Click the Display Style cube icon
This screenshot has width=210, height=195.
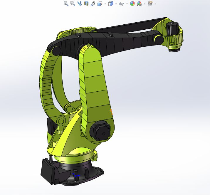coord(111,4)
